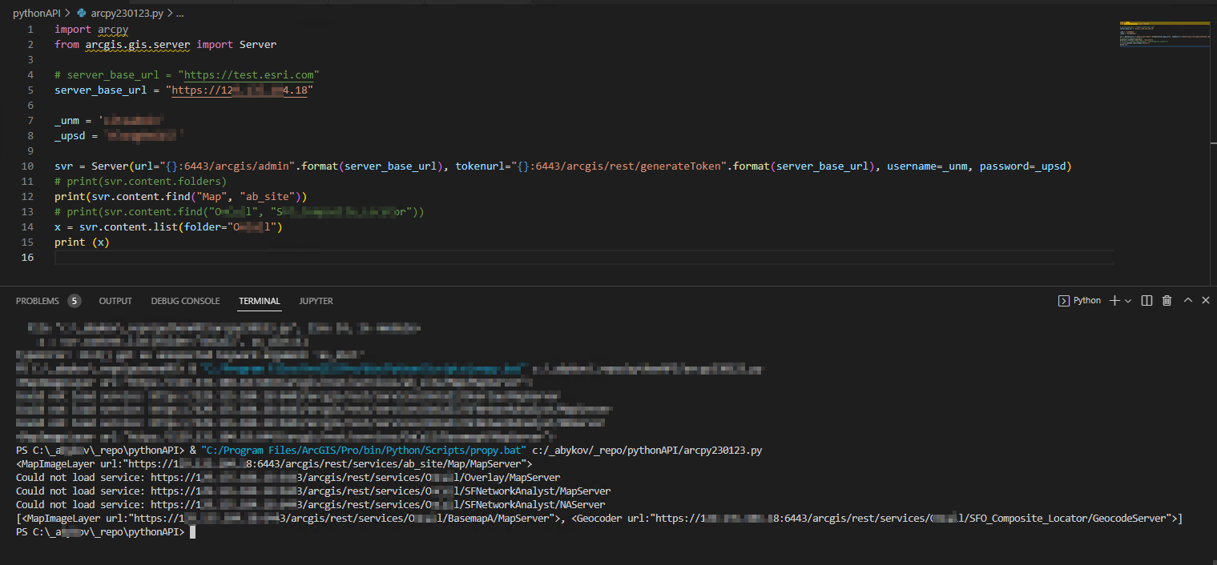1217x565 pixels.
Task: Click 'print(svr.content.find("Map", "ab_site"))' line
Action: (181, 197)
